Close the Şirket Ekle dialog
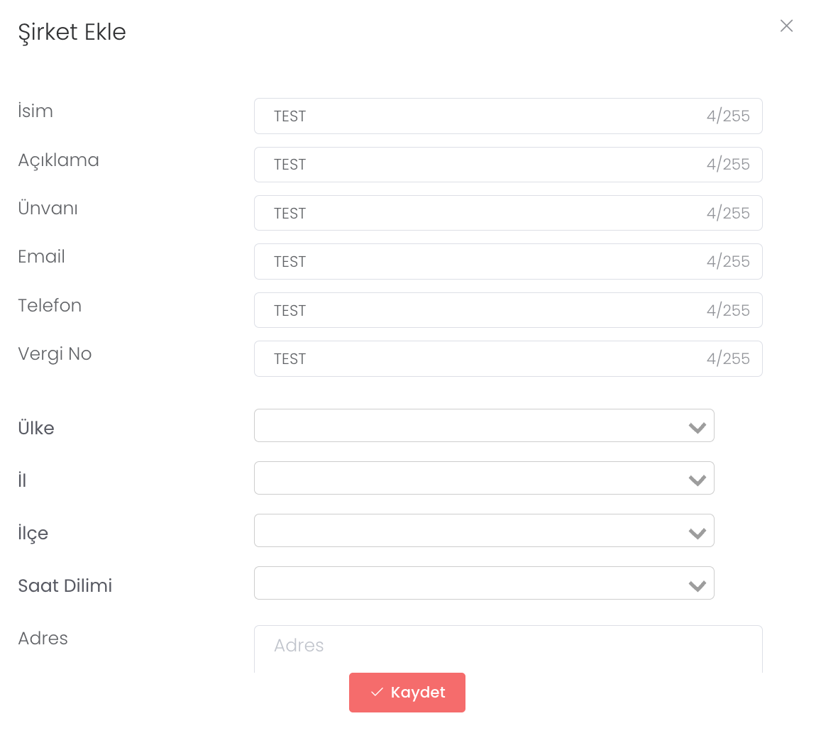The height and width of the screenshot is (738, 816). tap(786, 26)
